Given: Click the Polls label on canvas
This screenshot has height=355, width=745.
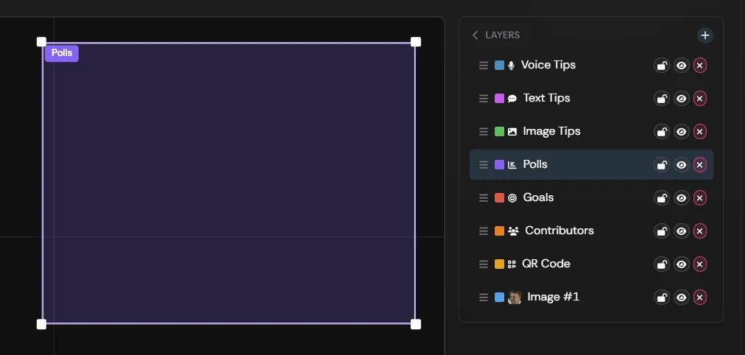Looking at the screenshot, I should (62, 53).
